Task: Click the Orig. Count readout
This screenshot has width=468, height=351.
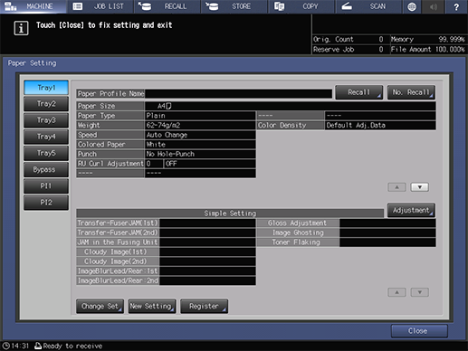Action: [x=349, y=39]
